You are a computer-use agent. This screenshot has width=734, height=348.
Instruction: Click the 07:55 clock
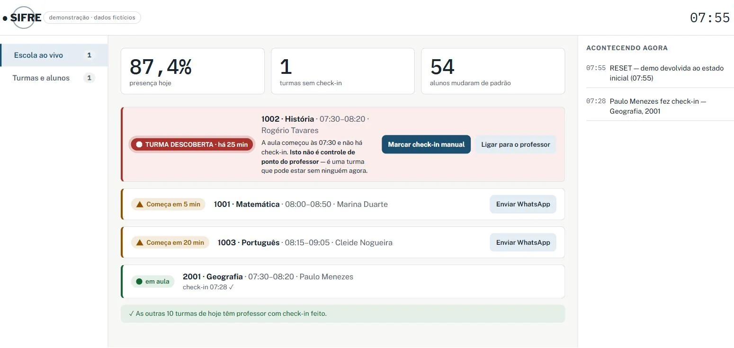(x=710, y=18)
